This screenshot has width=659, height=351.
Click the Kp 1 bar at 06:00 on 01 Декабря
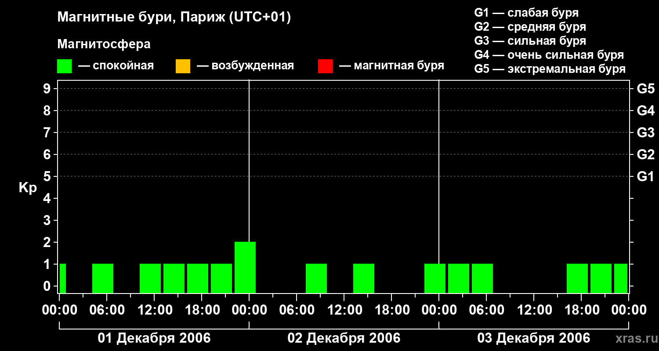click(x=103, y=278)
